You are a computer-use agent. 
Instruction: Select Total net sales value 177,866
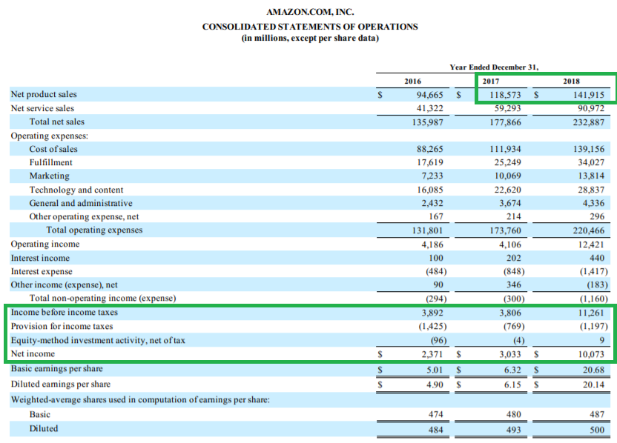pyautogui.click(x=505, y=122)
